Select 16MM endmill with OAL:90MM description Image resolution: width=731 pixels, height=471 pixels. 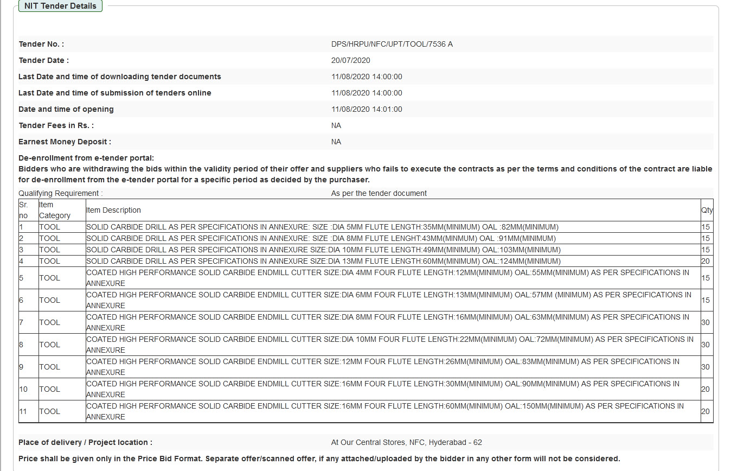(x=383, y=389)
